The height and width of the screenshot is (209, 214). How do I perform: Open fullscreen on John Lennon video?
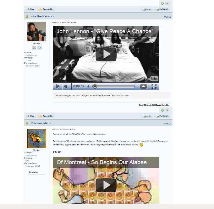click(154, 86)
